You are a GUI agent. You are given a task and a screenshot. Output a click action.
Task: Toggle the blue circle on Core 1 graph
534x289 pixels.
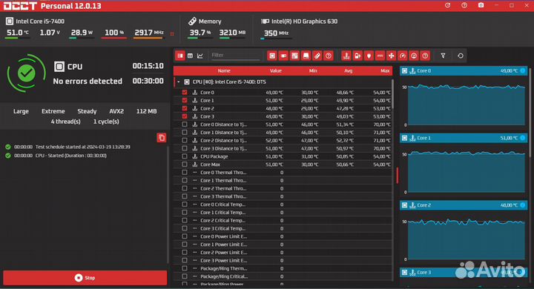pos(522,138)
